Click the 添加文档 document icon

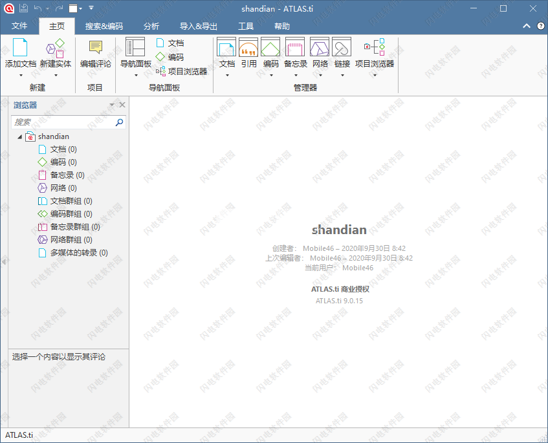pyautogui.click(x=20, y=47)
